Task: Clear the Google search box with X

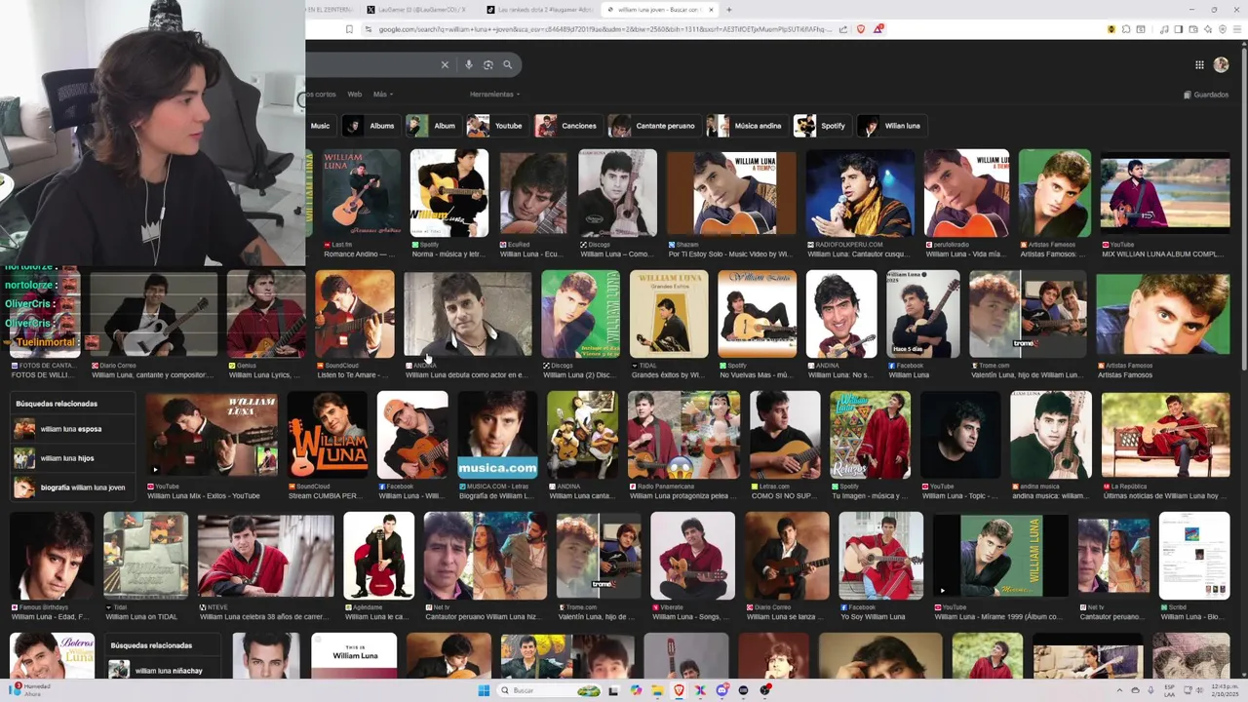Action: 445,64
